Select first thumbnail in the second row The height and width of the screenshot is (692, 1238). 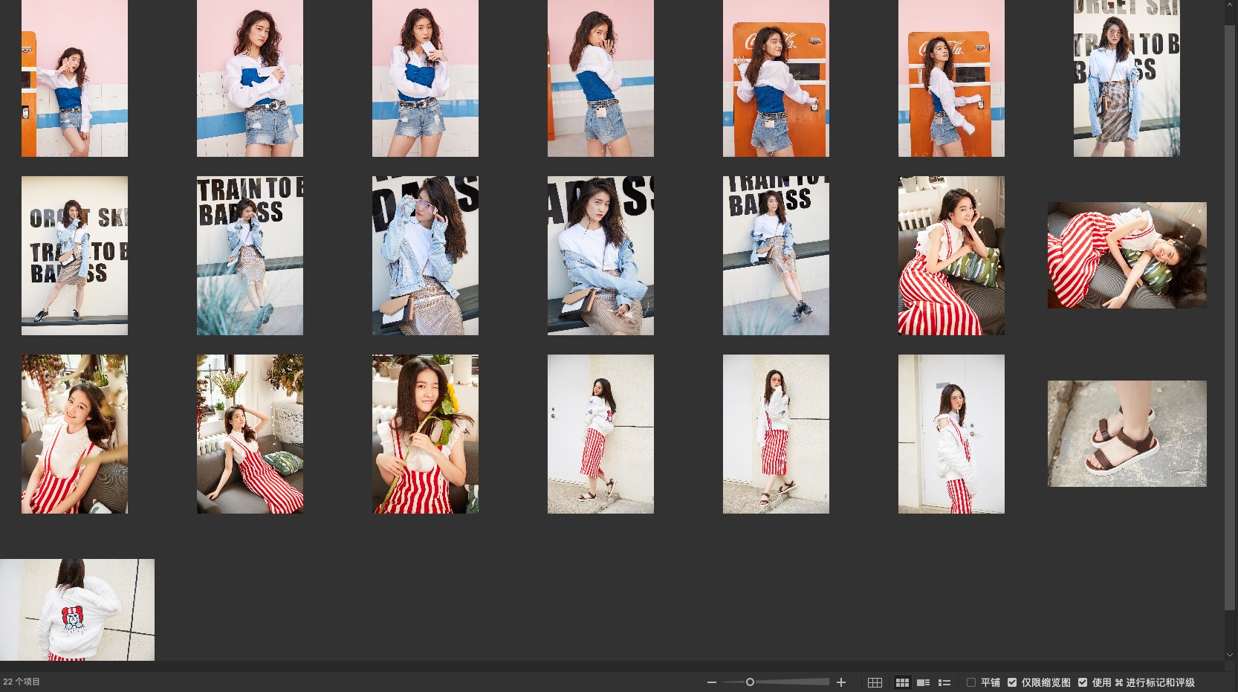point(74,255)
